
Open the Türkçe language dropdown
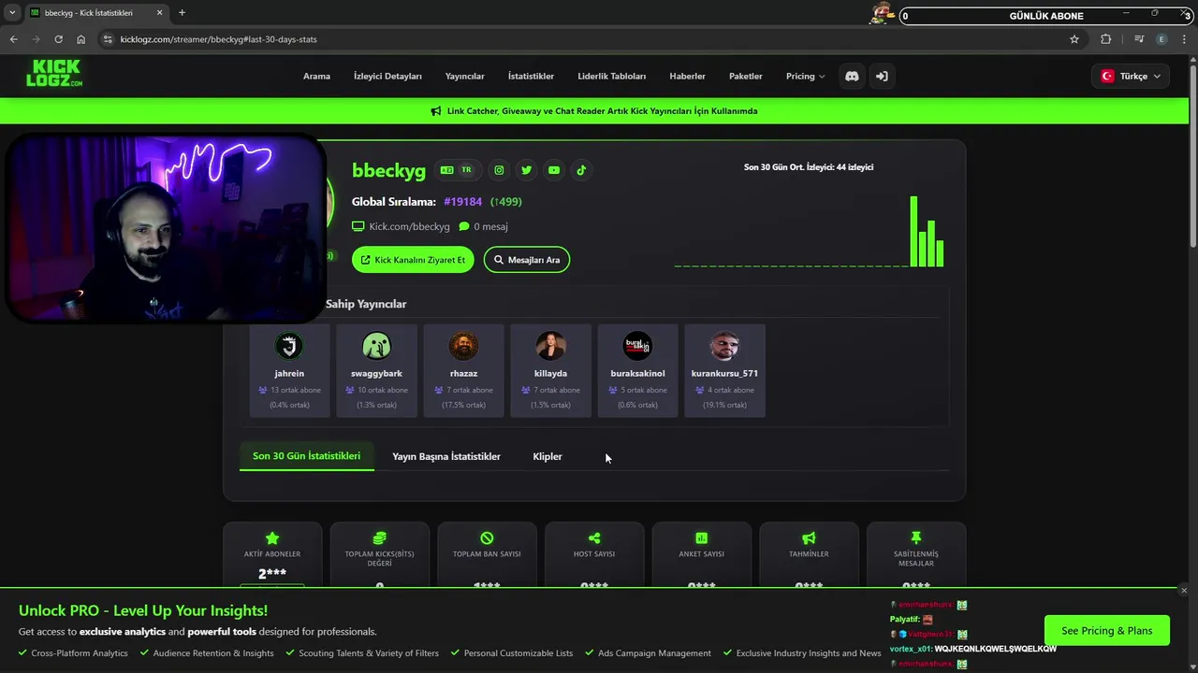pyautogui.click(x=1130, y=76)
